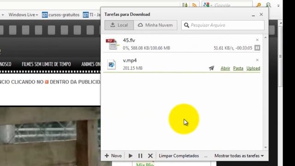Viewport: 295px width, 166px height.
Task: Click the video file icon for v.mp4
Action: point(112,65)
